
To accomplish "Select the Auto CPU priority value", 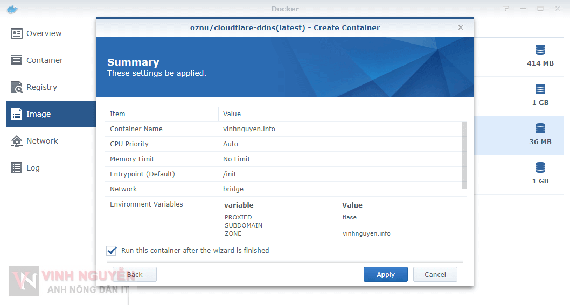I will click(x=231, y=144).
